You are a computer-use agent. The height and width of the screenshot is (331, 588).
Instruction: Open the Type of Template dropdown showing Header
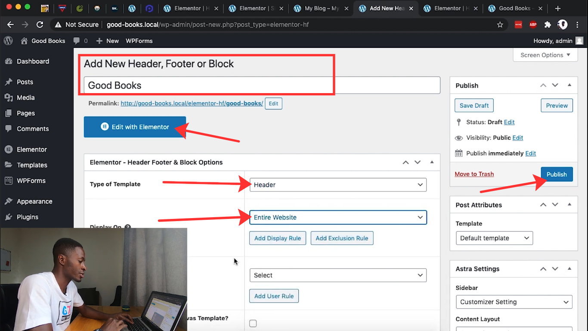pyautogui.click(x=338, y=184)
